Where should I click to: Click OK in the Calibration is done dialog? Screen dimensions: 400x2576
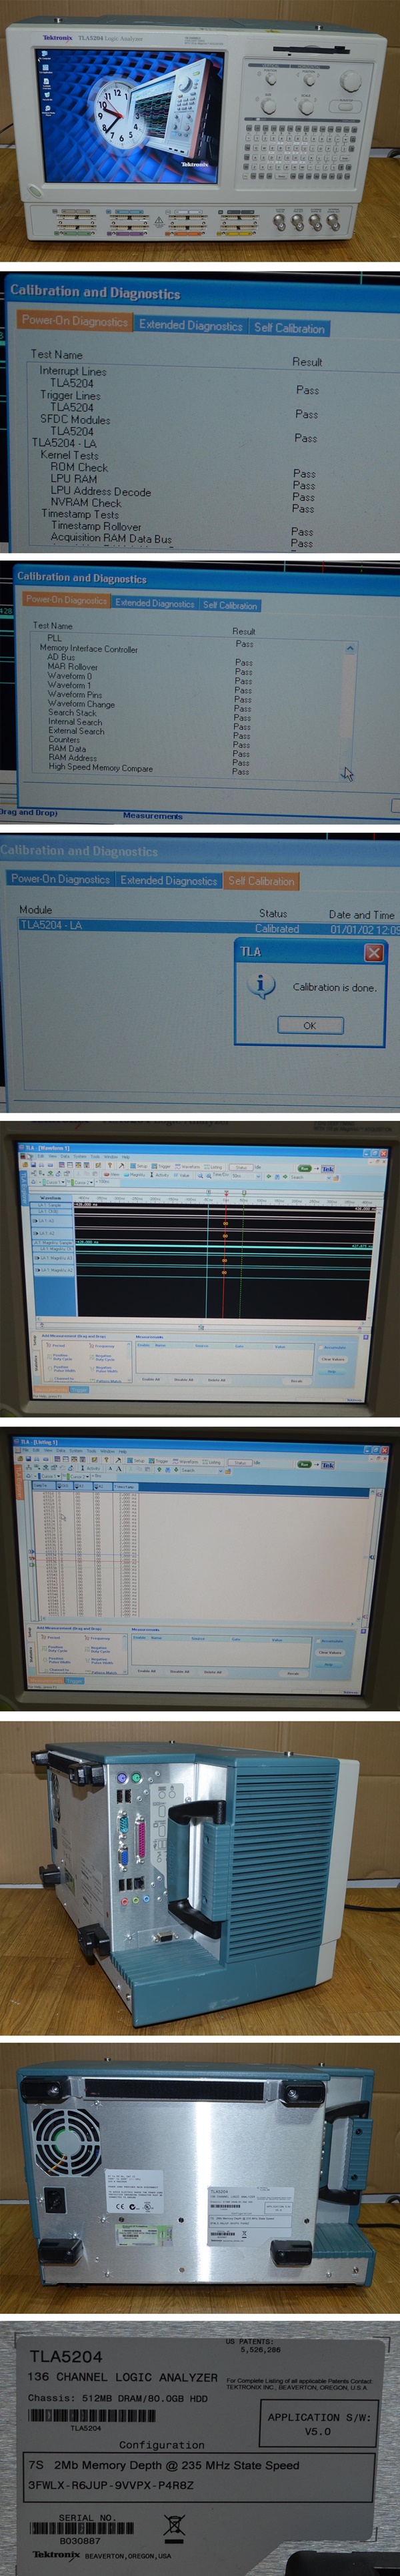coord(309,1025)
